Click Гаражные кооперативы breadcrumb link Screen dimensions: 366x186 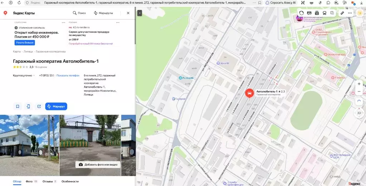51,51
